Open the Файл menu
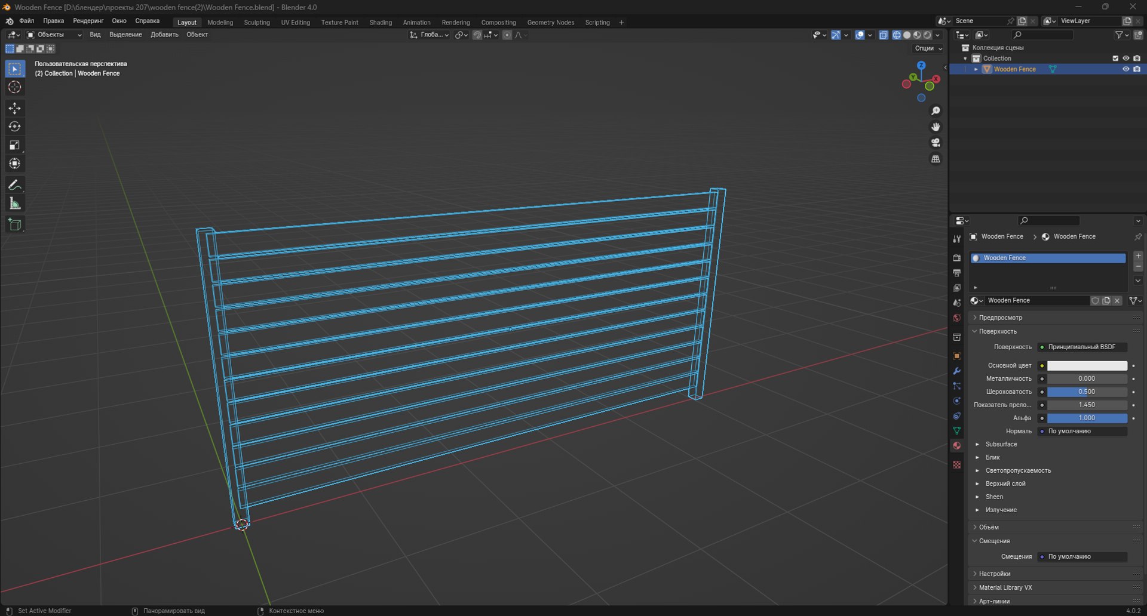Image resolution: width=1147 pixels, height=616 pixels. coord(26,21)
